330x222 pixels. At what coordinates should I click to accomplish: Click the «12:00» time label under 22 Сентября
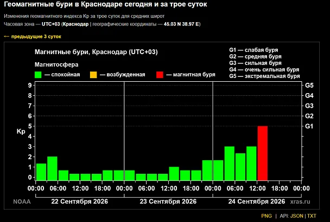point(80,188)
